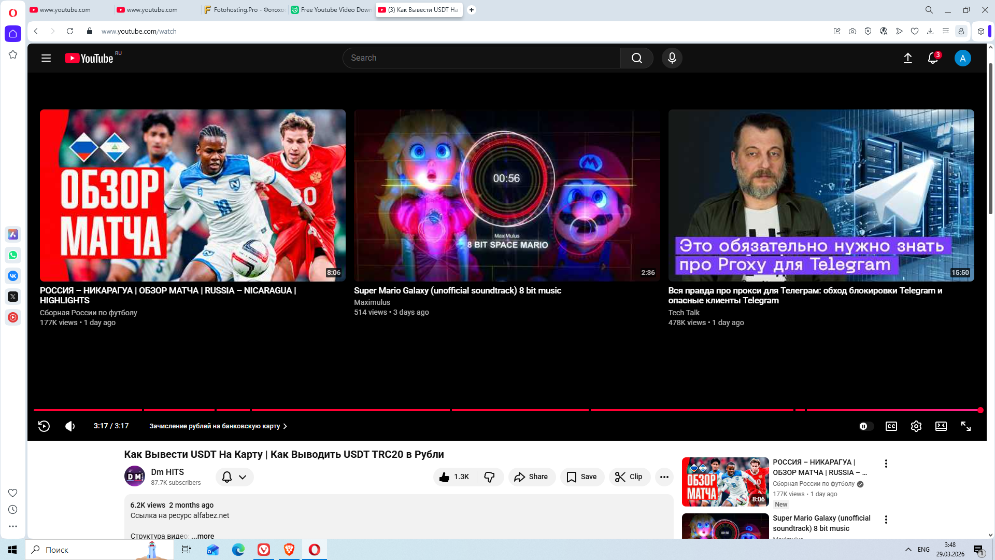Open the YouTube hamburger guide menu
The width and height of the screenshot is (995, 560).
pyautogui.click(x=46, y=58)
